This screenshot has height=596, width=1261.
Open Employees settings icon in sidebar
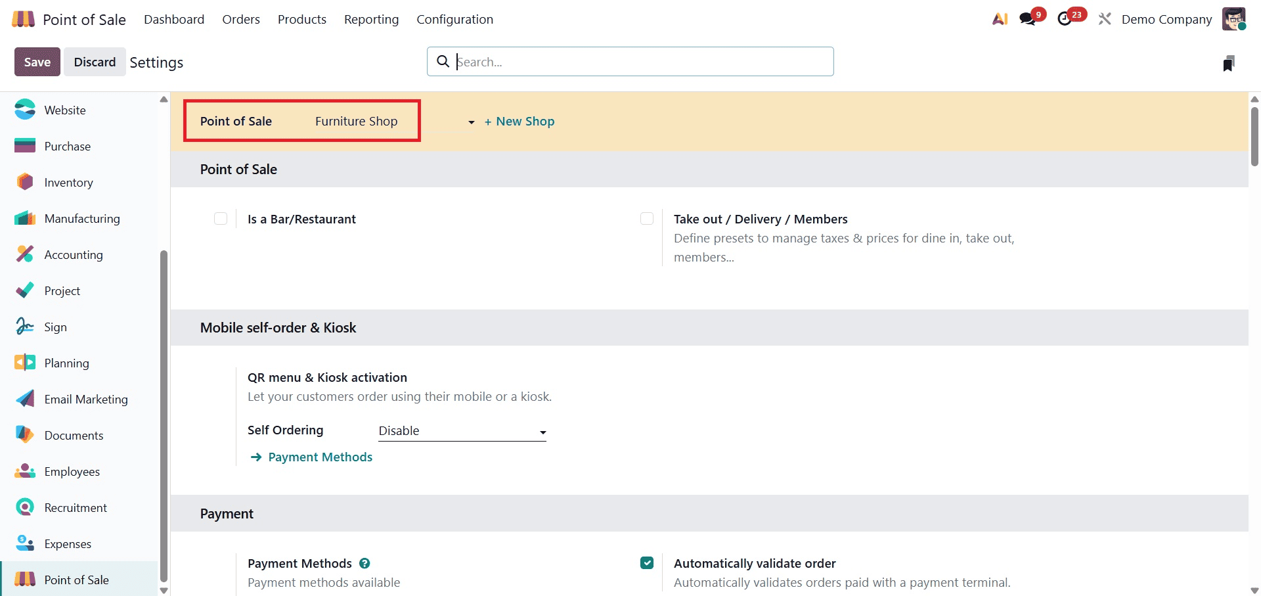pyautogui.click(x=25, y=471)
